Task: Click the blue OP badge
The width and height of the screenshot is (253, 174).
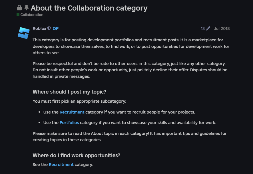Action: (x=56, y=29)
